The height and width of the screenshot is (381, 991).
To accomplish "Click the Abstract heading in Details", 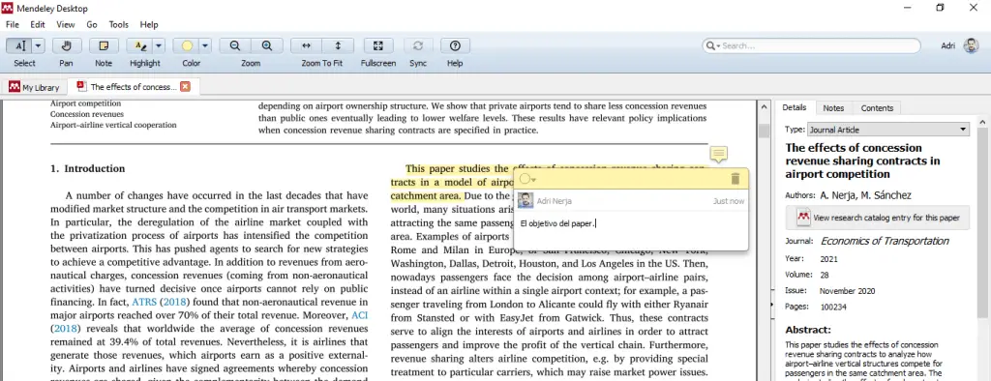I will [808, 330].
